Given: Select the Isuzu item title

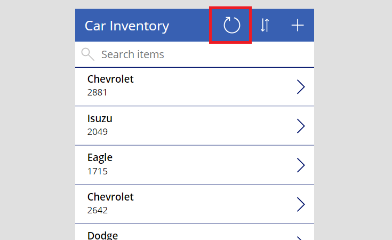Looking at the screenshot, I should coord(100,118).
